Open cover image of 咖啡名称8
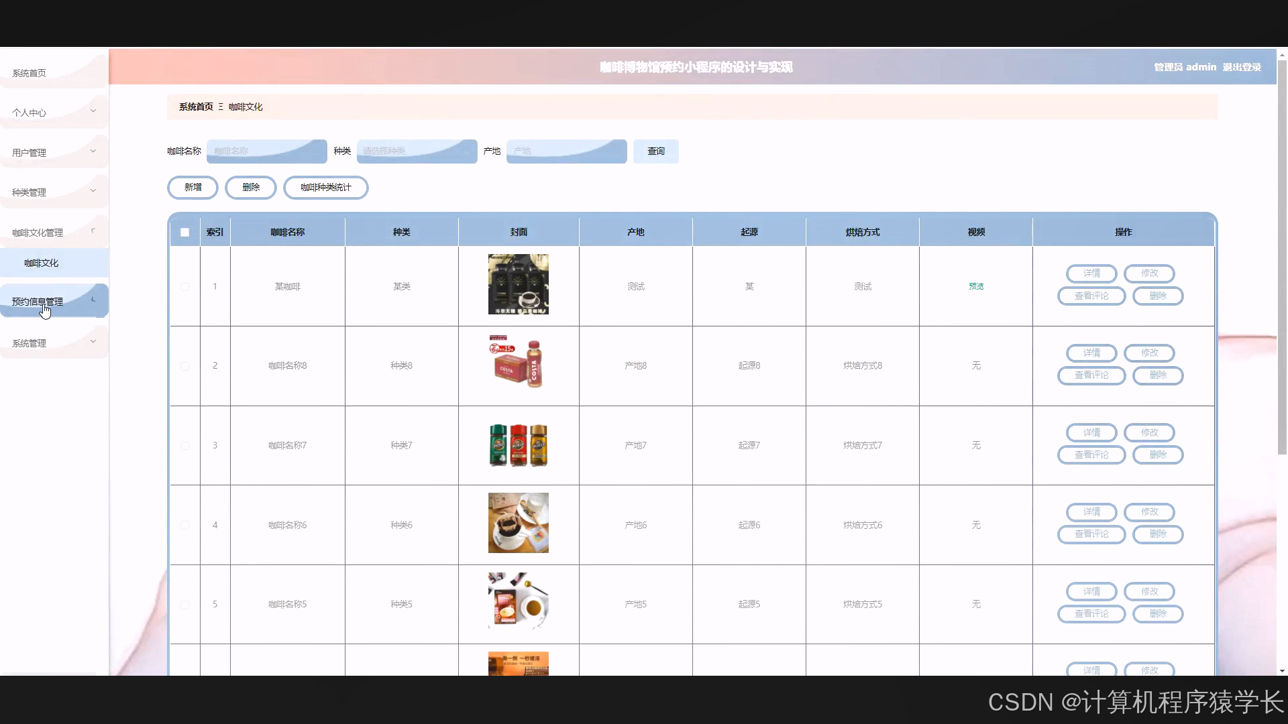Viewport: 1288px width, 724px height. click(518, 363)
